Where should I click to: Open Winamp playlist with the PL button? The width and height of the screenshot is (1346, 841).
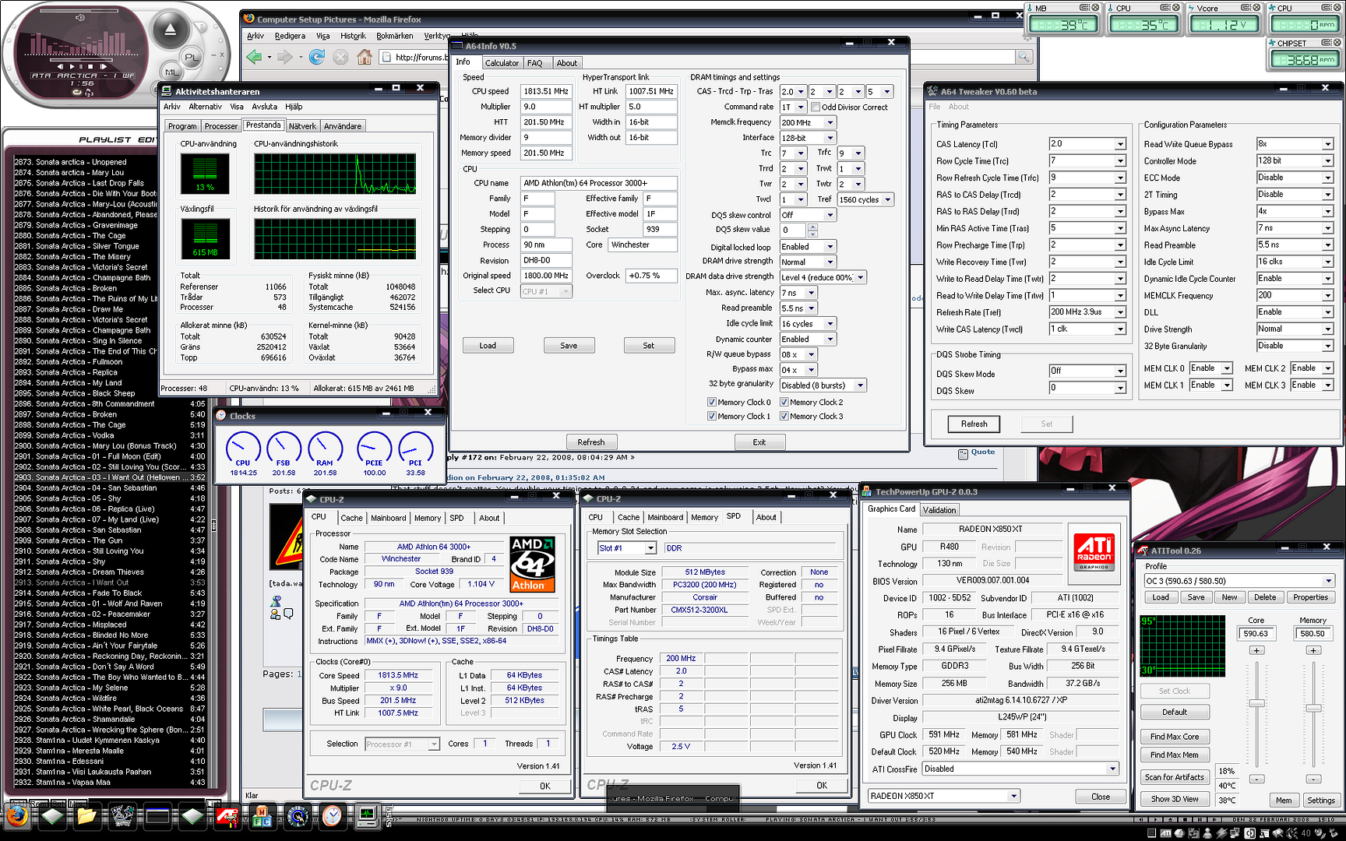click(191, 57)
